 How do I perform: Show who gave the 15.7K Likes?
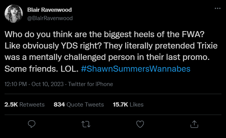128,105
